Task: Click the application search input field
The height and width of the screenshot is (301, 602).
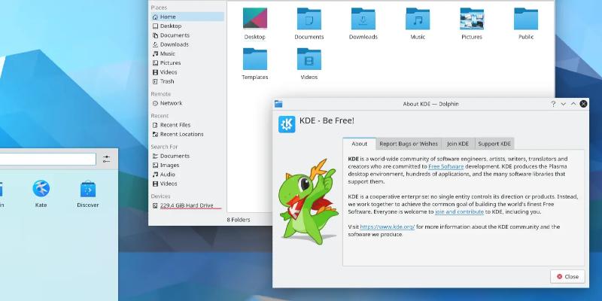Action: coord(47,159)
